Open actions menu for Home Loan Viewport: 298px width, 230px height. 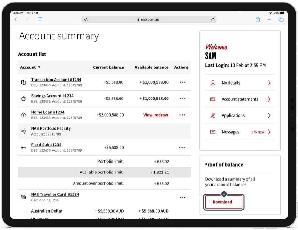coord(182,115)
